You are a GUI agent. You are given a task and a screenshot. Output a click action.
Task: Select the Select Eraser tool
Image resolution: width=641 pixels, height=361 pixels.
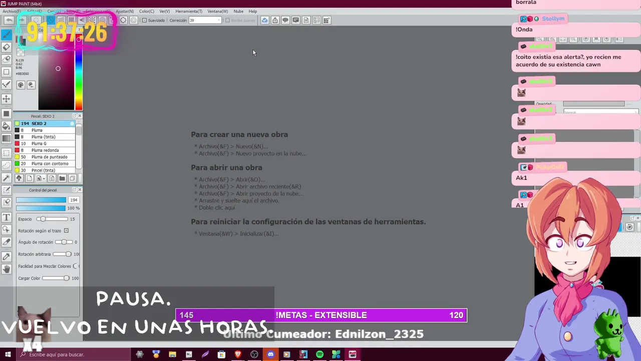6,203
